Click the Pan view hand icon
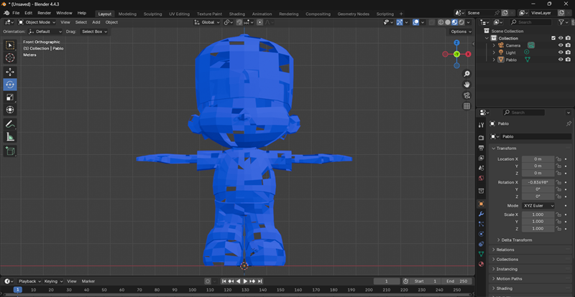 click(x=466, y=85)
